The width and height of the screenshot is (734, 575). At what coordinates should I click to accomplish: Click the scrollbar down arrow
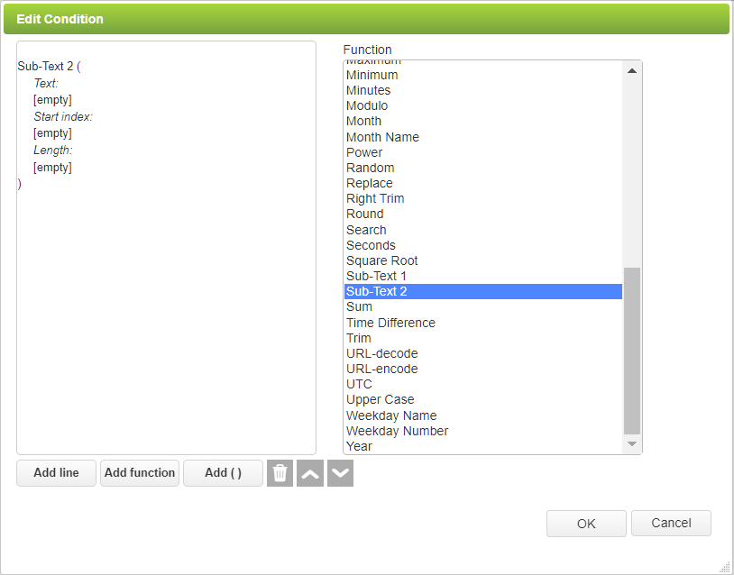click(x=632, y=443)
